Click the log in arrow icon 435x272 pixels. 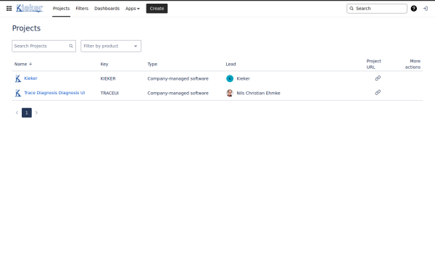pos(426,9)
